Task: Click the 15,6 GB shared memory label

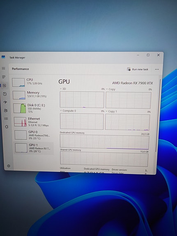Action: (x=144, y=151)
